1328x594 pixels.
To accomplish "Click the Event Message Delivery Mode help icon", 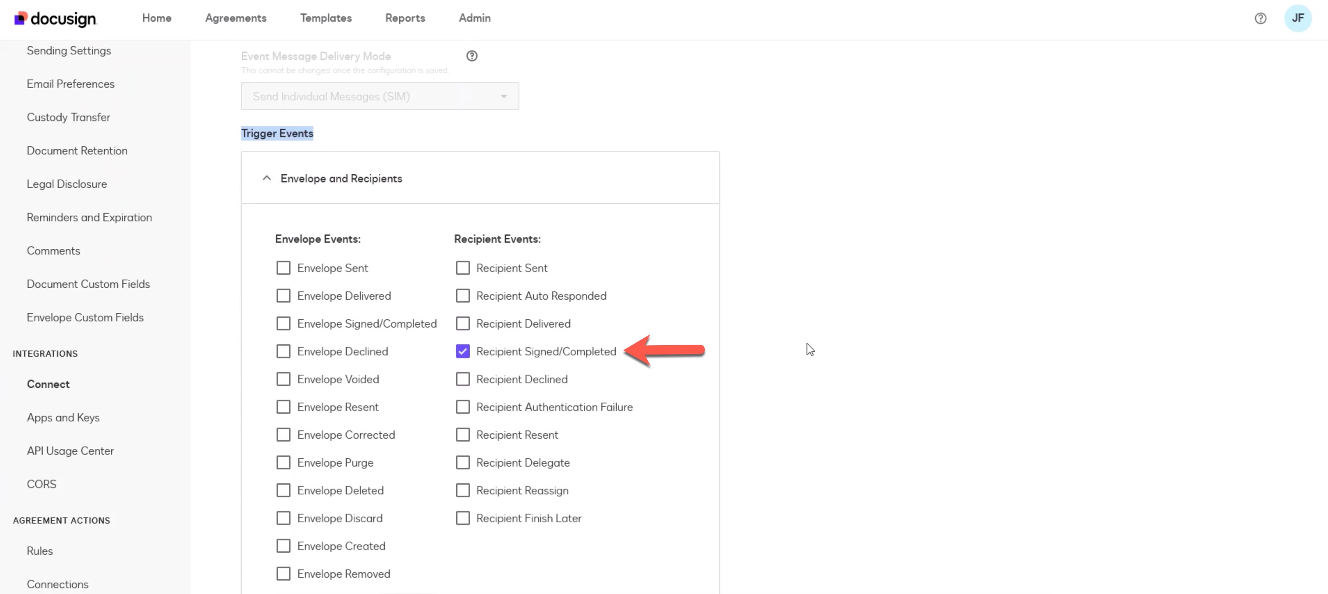I will coord(471,56).
